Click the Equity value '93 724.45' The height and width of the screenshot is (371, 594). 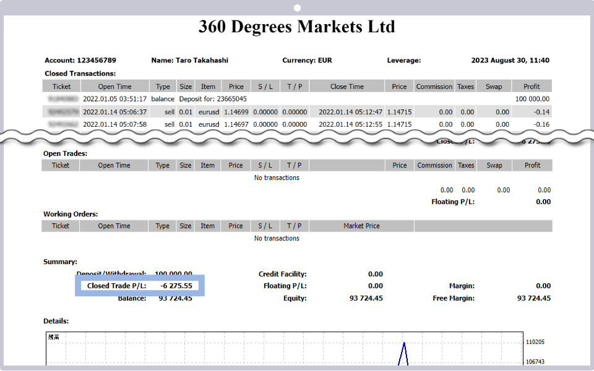coord(366,298)
